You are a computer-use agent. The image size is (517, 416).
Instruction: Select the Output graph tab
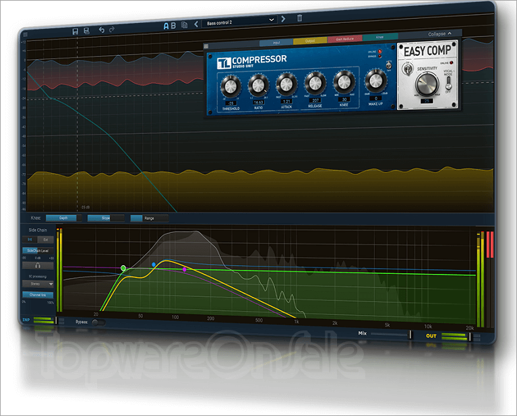pyautogui.click(x=310, y=41)
